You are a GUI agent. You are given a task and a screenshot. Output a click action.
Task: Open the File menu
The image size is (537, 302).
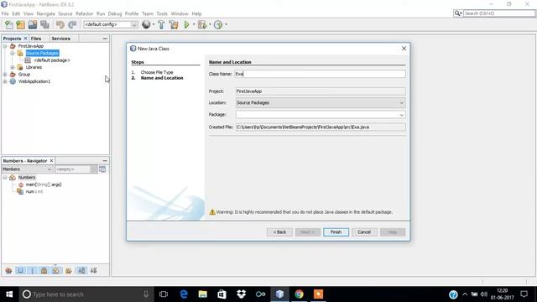5,13
